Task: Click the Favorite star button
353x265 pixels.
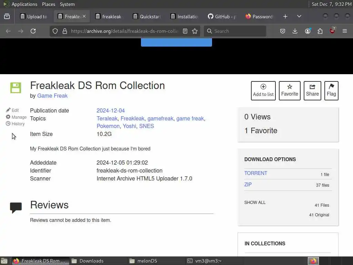Action: click(x=290, y=91)
